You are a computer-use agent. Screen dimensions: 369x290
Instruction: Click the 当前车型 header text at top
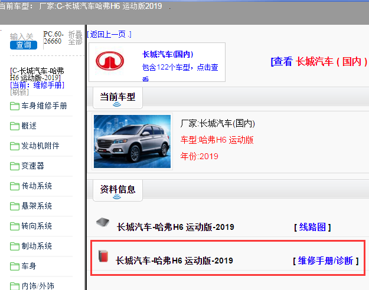pyautogui.click(x=81, y=6)
